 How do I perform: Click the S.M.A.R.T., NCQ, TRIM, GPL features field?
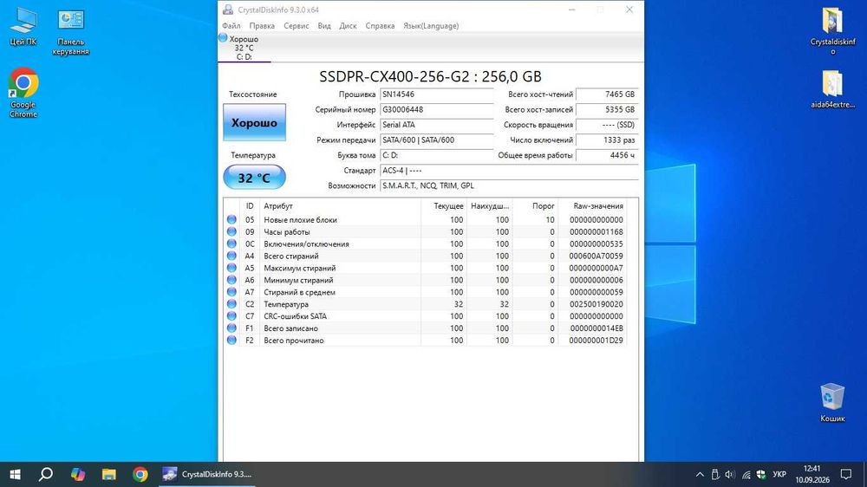(509, 185)
